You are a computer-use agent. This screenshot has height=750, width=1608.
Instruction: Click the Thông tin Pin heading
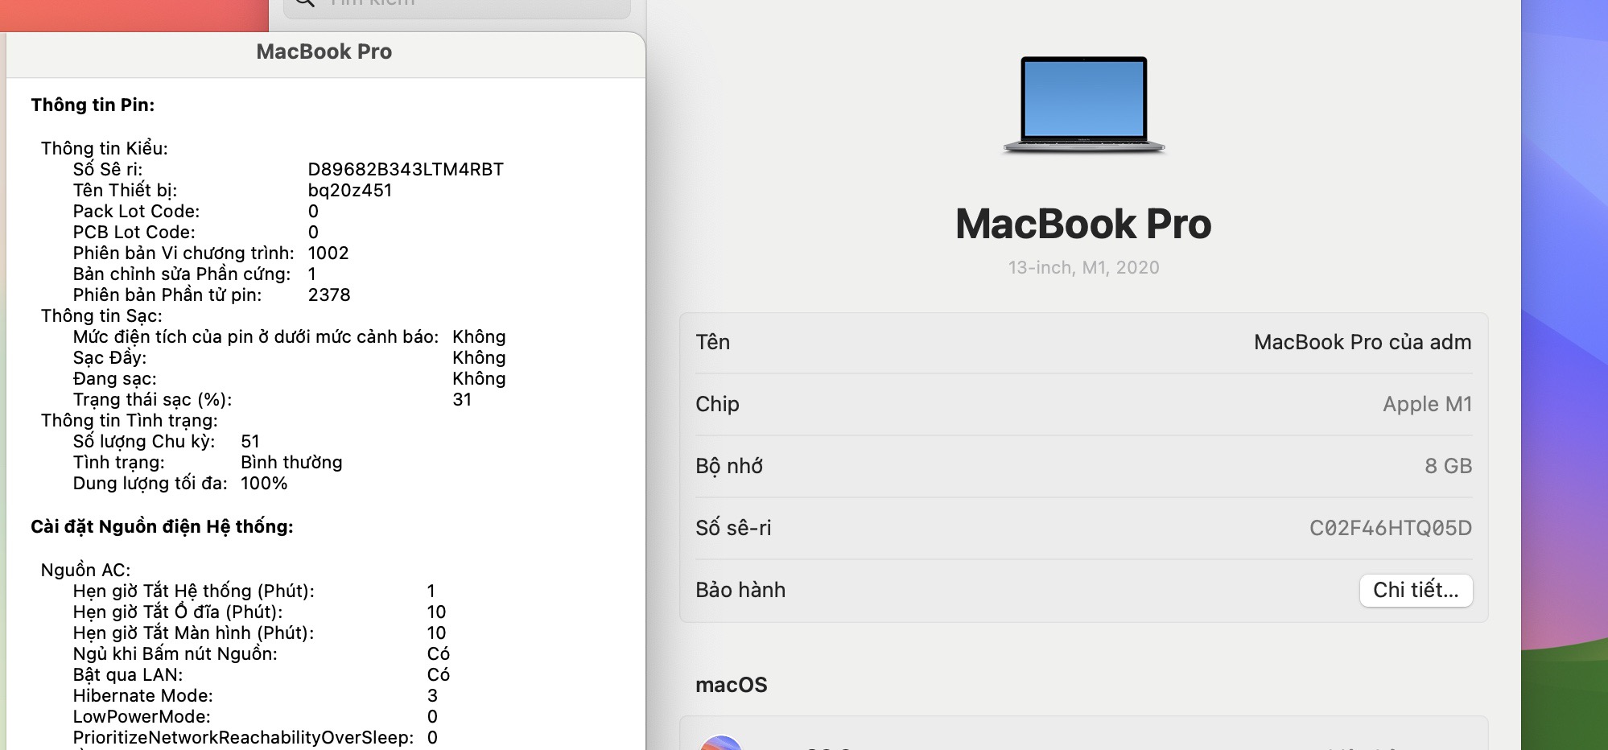pos(93,105)
